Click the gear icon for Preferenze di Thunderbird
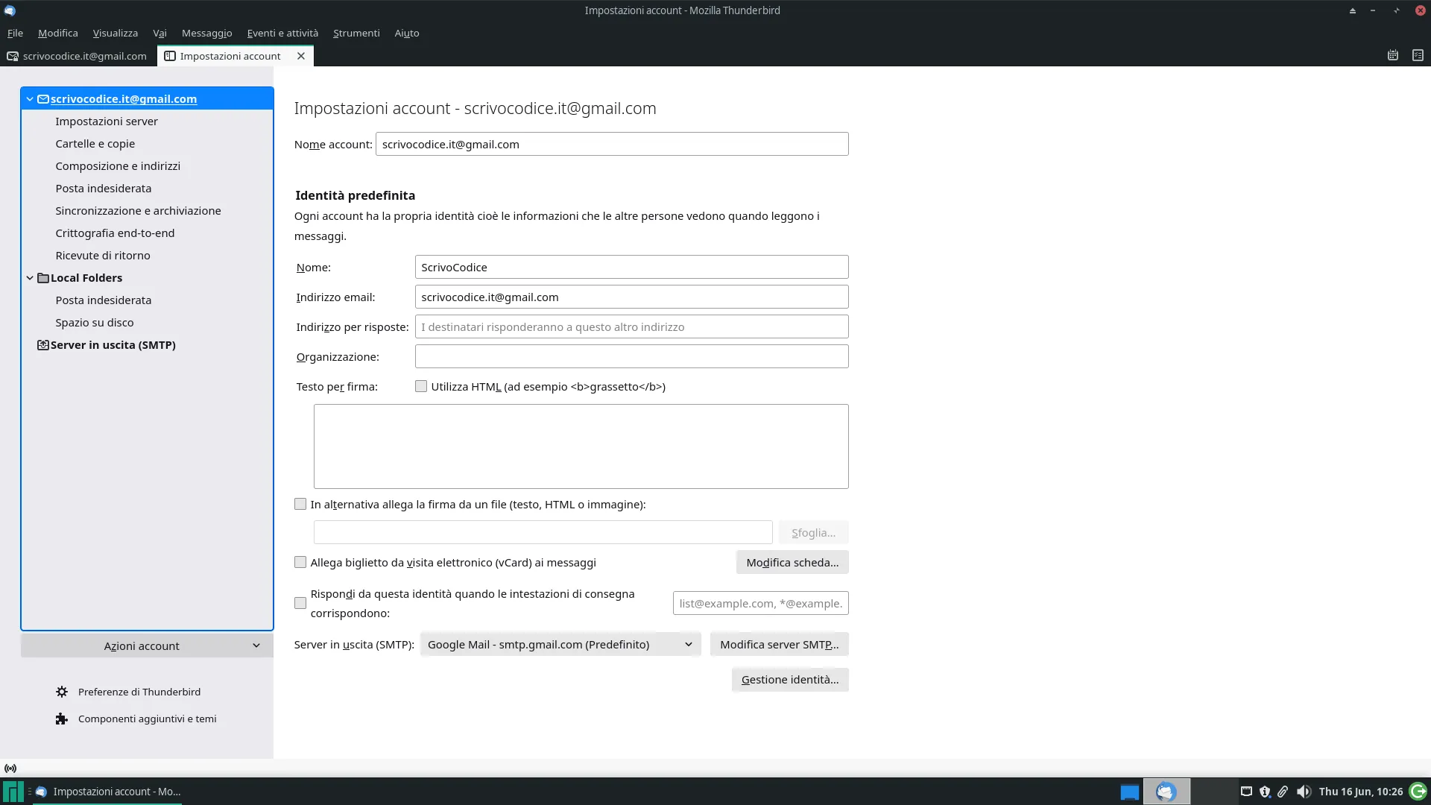The width and height of the screenshot is (1431, 805). [62, 692]
